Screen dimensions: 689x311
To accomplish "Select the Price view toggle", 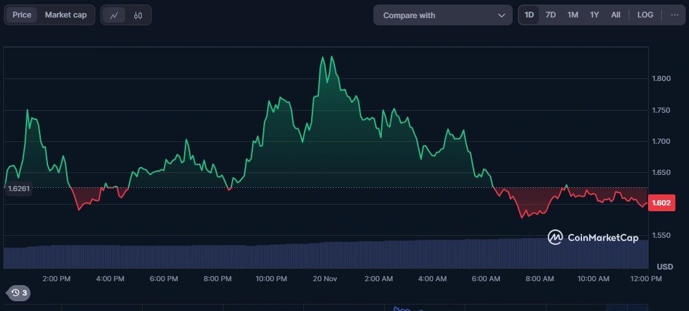I will pyautogui.click(x=22, y=15).
